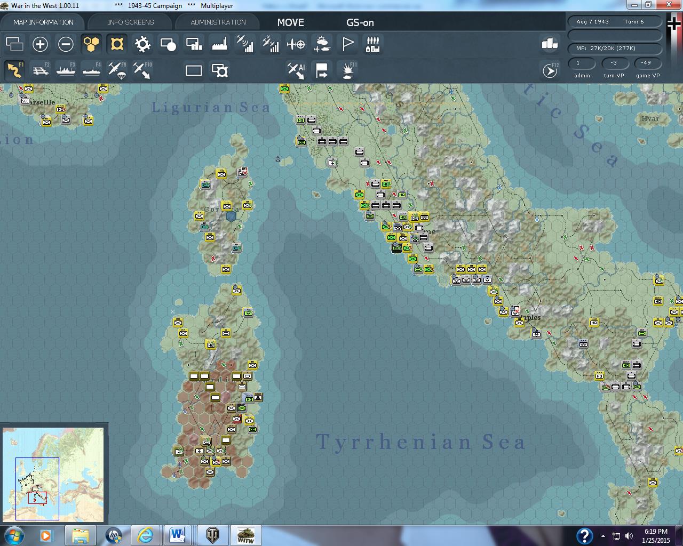
Task: Open the WITW taskbar item
Action: coord(245,535)
